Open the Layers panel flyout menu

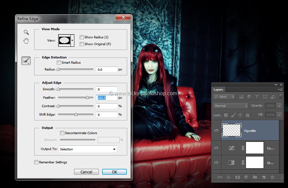tap(280, 89)
